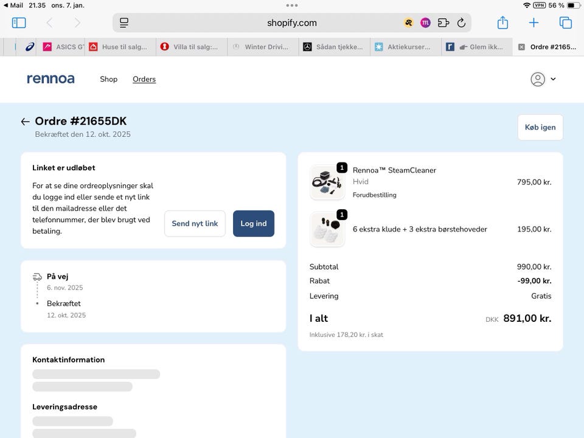Switch to the Huse til salg tab

click(120, 47)
